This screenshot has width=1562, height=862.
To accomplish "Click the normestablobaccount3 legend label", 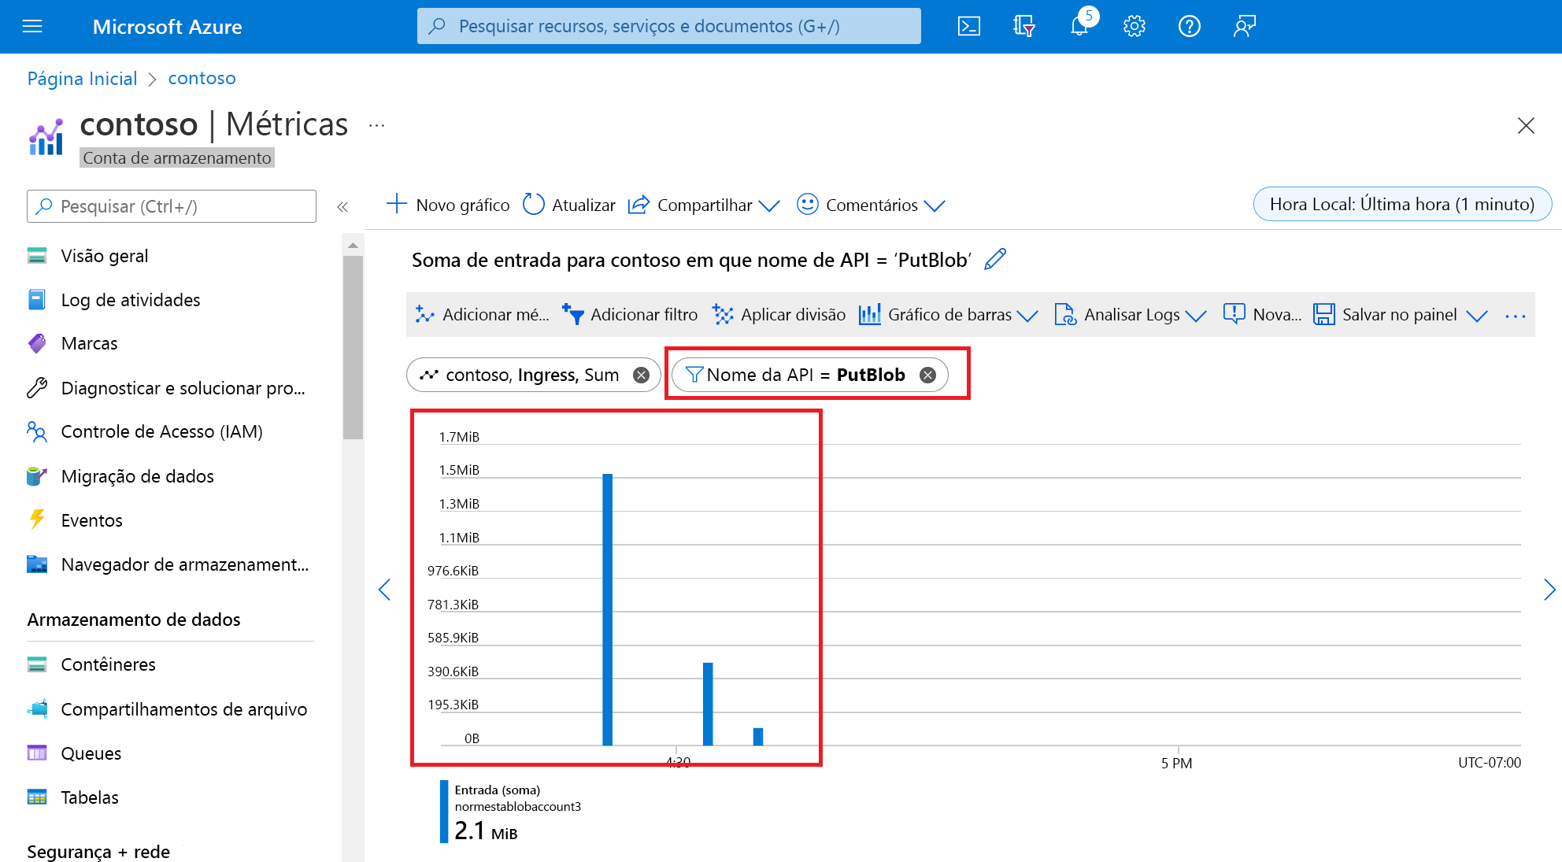I will 517,807.
